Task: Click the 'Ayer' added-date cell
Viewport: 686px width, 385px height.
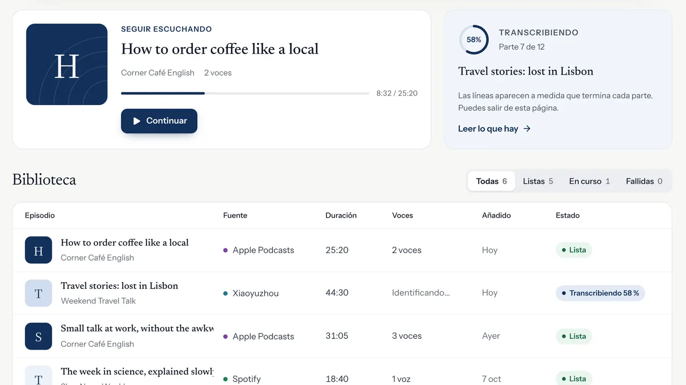Action: click(491, 336)
